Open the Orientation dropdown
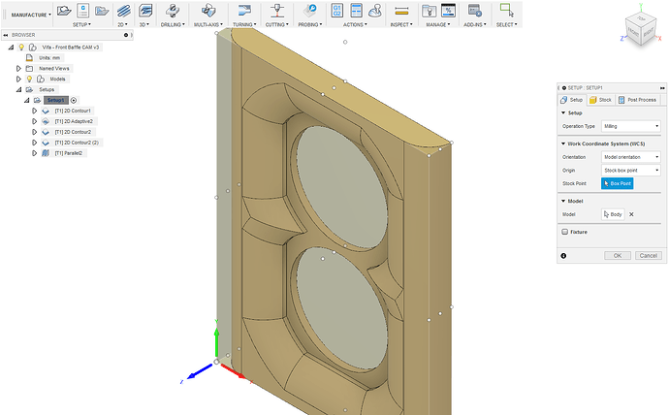The width and height of the screenshot is (669, 415). [x=629, y=157]
